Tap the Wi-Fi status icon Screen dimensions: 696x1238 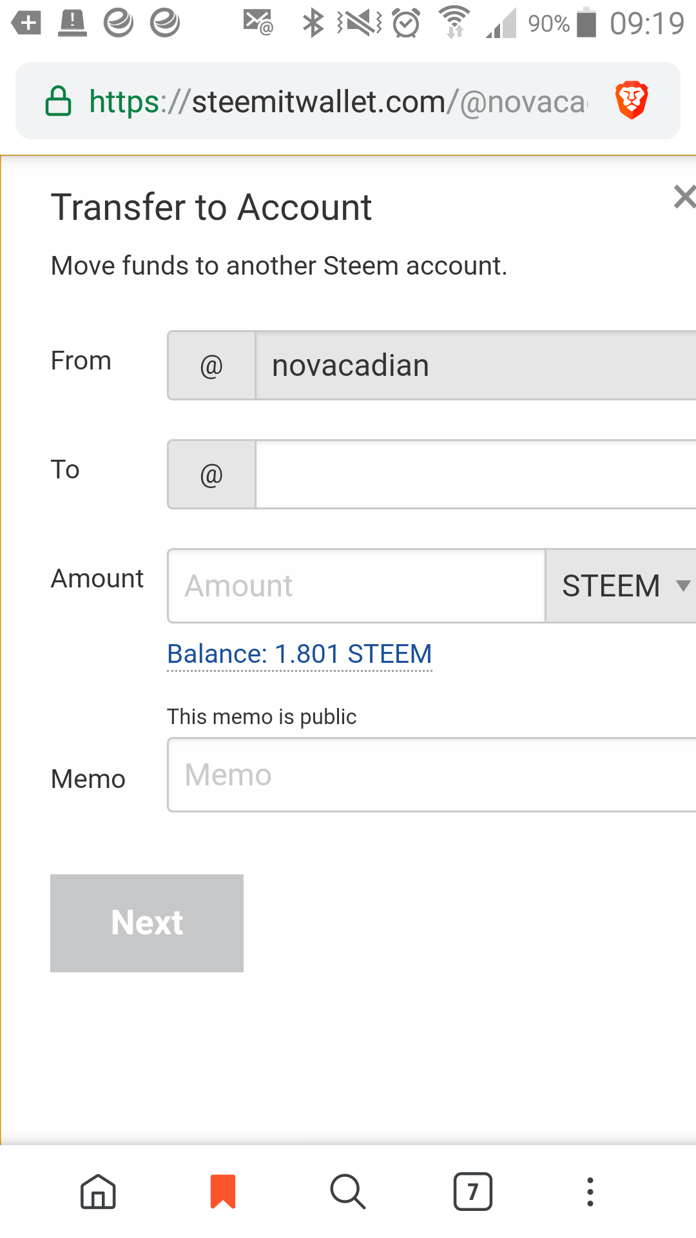(x=454, y=22)
